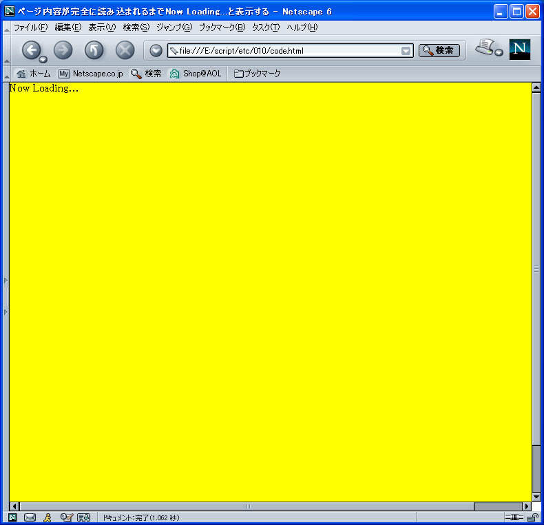Collapse the personal toolbar grippy

coord(7,74)
